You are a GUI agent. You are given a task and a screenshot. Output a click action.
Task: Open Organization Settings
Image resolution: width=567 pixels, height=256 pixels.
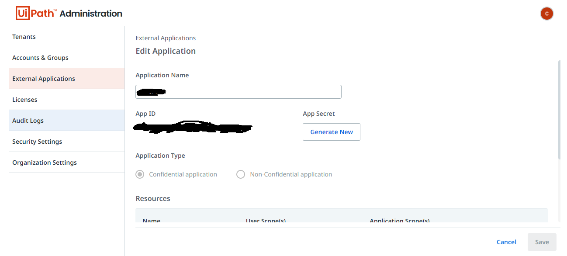tap(45, 163)
